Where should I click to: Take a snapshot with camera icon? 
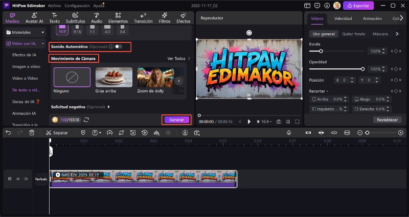click(279, 122)
